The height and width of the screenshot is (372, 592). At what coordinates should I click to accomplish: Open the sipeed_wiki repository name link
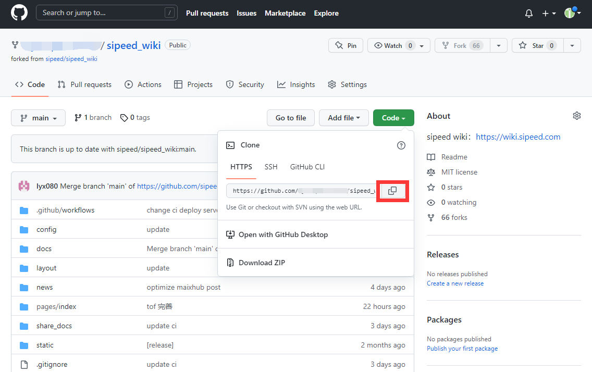point(133,45)
